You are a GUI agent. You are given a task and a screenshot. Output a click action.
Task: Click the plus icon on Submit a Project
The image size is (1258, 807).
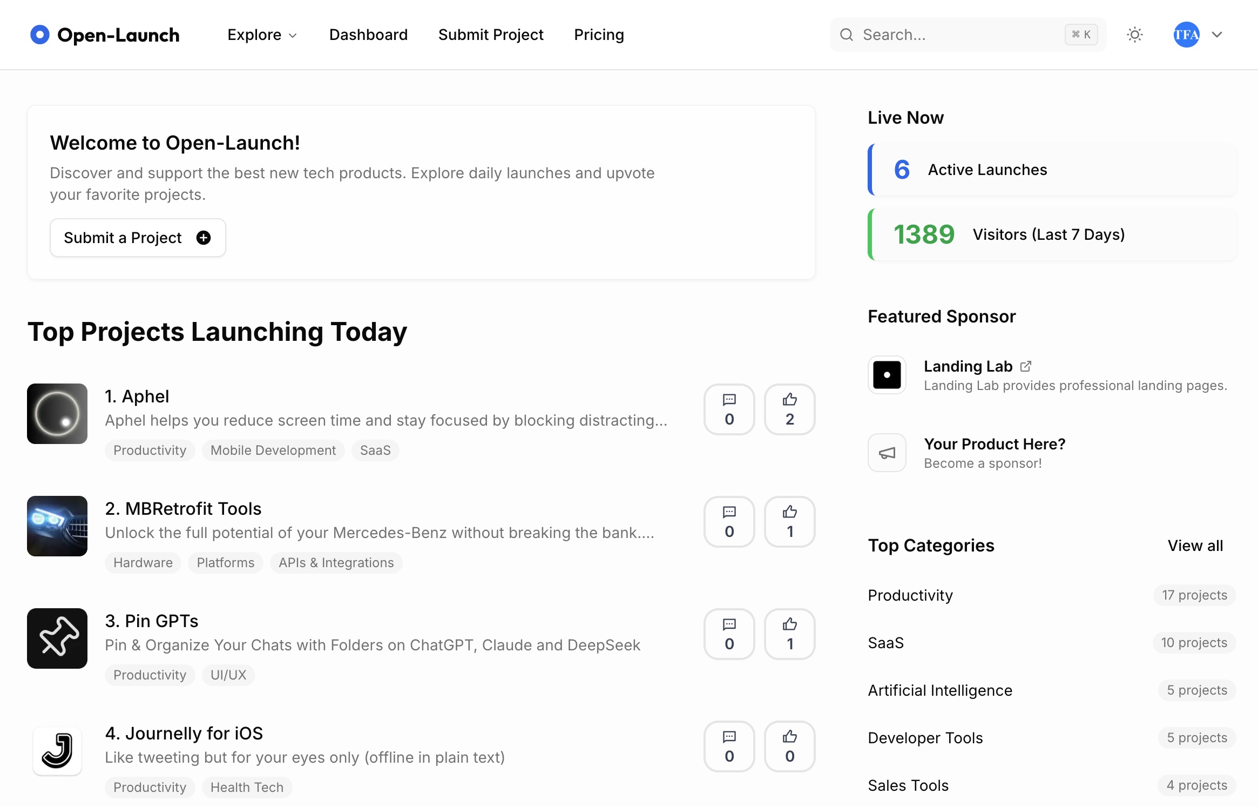[203, 238]
